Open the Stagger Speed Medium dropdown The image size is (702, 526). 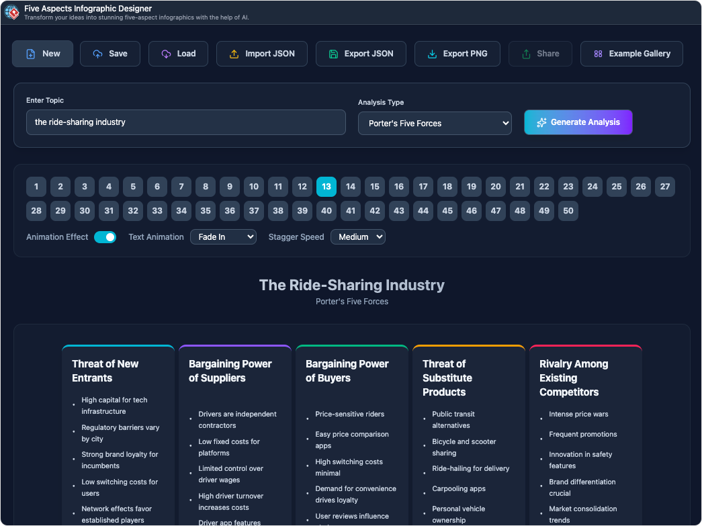pos(357,237)
